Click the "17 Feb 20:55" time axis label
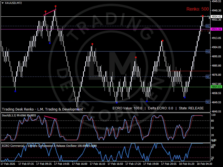 point(169,164)
